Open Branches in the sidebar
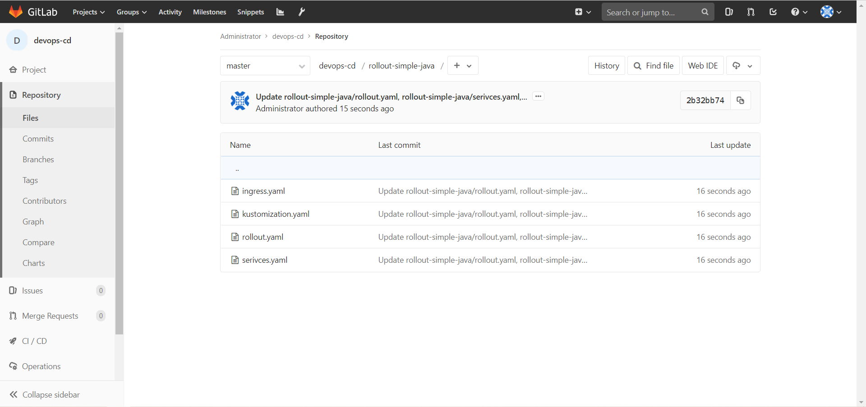The height and width of the screenshot is (407, 866). coord(38,160)
